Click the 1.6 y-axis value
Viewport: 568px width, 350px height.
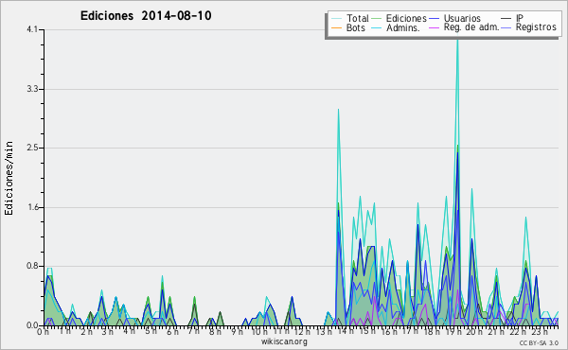tap(32, 207)
